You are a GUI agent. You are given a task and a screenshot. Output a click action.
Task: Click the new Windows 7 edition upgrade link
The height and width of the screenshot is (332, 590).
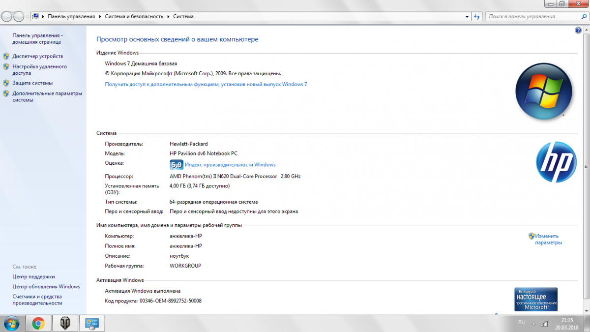(x=206, y=84)
